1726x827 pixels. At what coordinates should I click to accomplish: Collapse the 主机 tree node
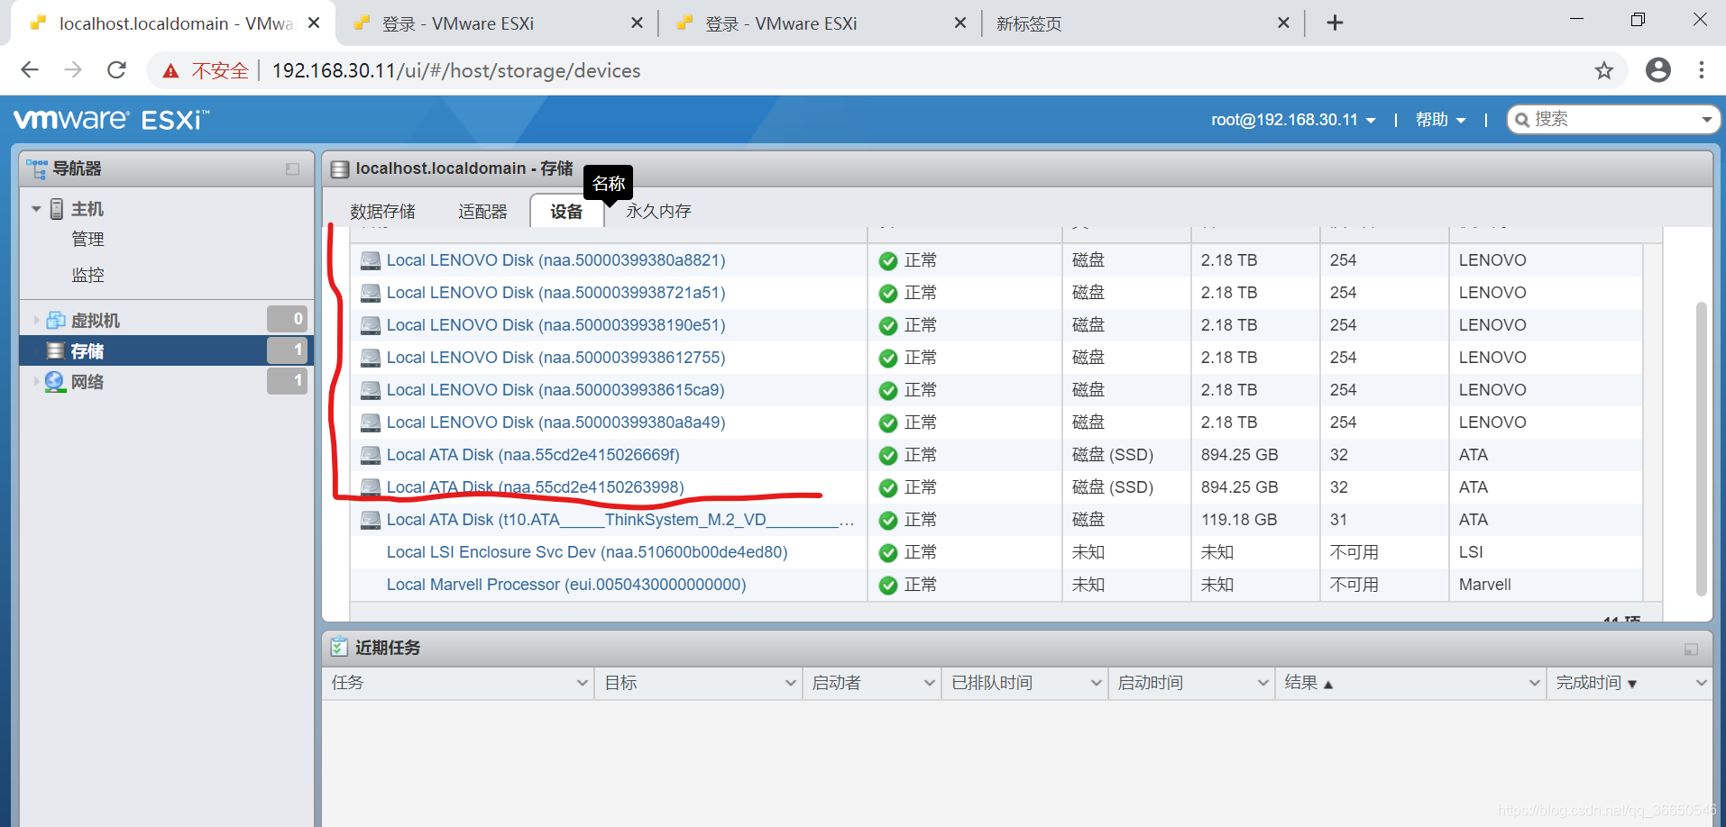(x=36, y=209)
